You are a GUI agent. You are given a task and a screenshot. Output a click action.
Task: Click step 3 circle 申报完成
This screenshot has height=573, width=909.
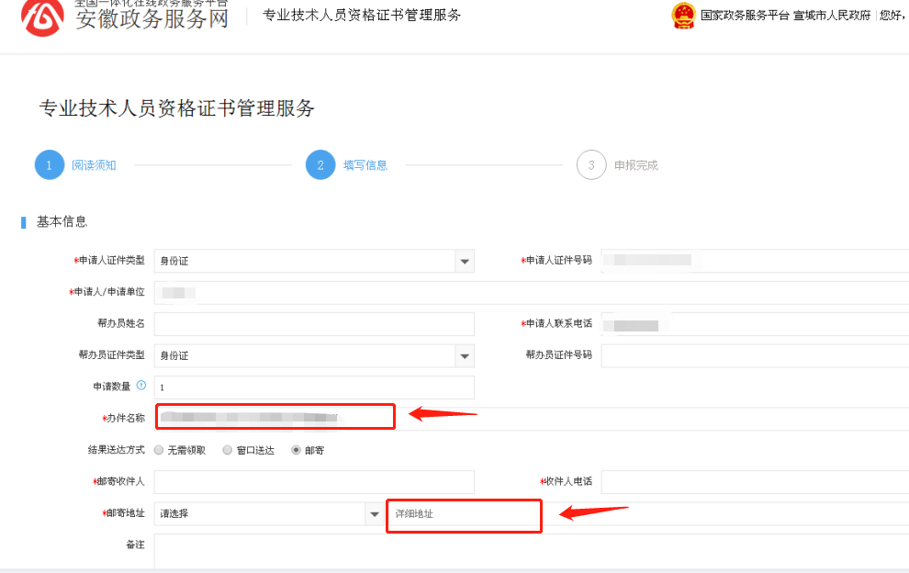click(591, 165)
